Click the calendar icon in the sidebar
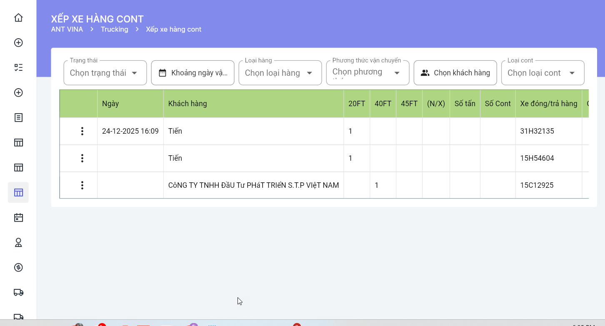Viewport: 605px width, 326px height. point(18,217)
